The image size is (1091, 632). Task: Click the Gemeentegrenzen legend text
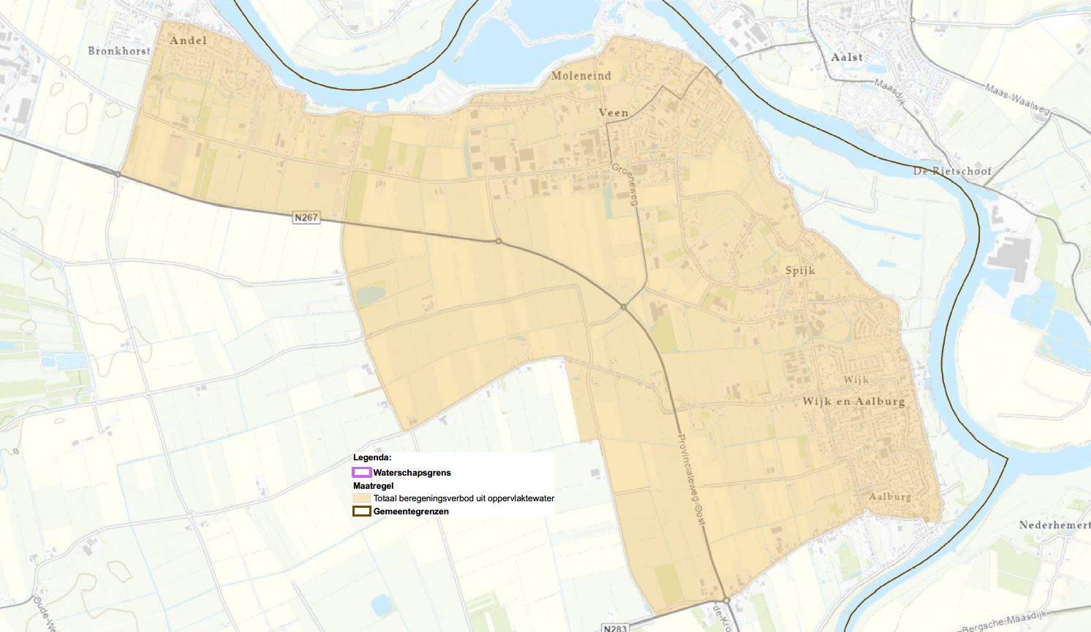click(x=411, y=511)
